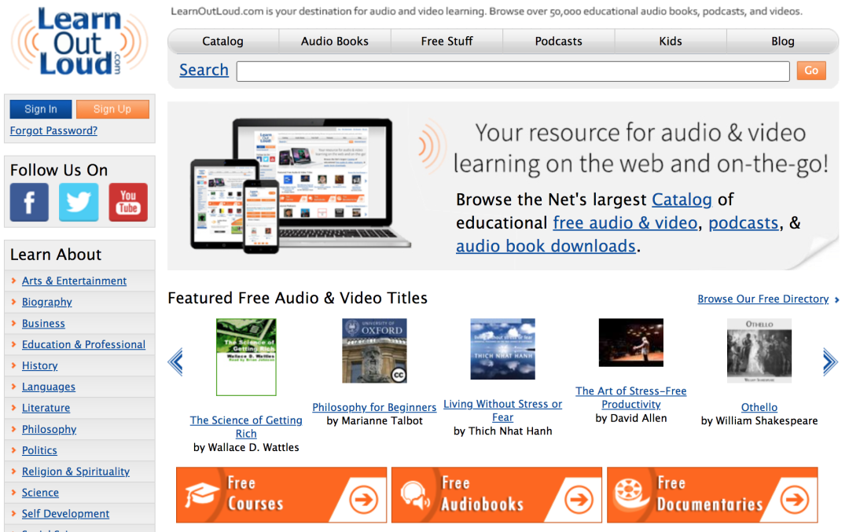Click the orange Go search button
This screenshot has height=532, width=849.
(811, 71)
